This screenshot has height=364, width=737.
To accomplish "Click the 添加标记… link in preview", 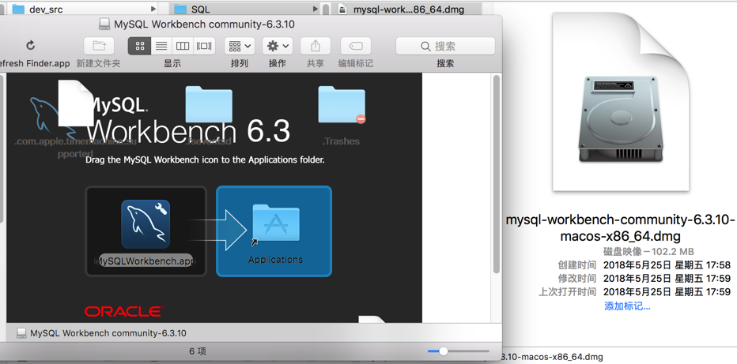I will click(x=627, y=306).
